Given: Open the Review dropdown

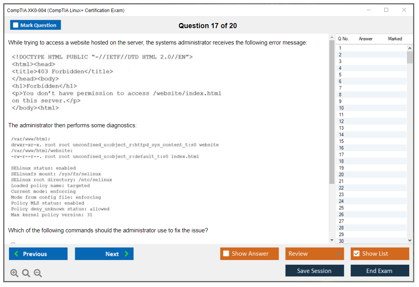Looking at the screenshot, I should pos(314,254).
